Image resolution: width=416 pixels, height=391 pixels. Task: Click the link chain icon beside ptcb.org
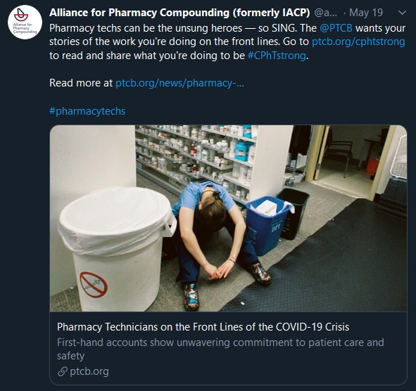[63, 371]
